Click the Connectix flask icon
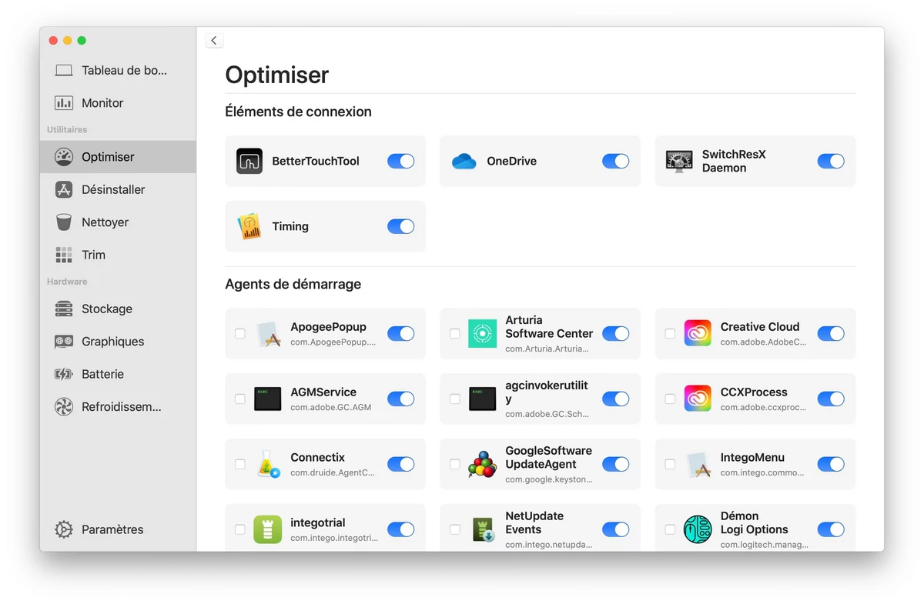This screenshot has width=924, height=604. [268, 464]
